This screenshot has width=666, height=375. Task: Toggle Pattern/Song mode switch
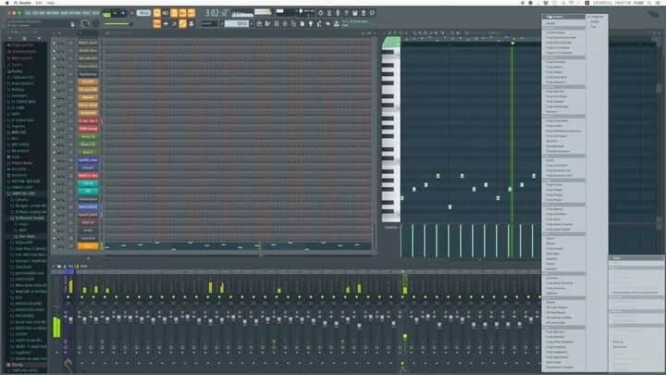tap(106, 14)
